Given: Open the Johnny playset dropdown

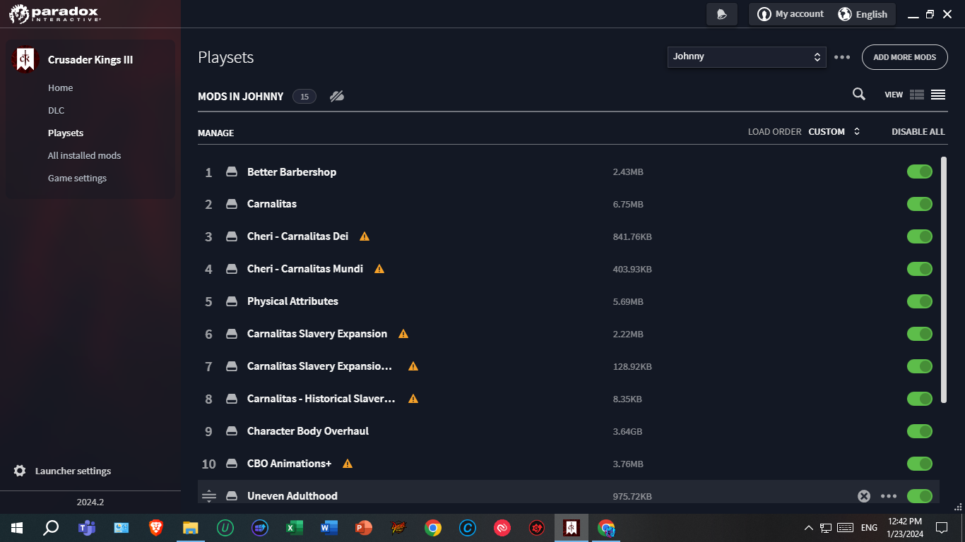Looking at the screenshot, I should [747, 56].
